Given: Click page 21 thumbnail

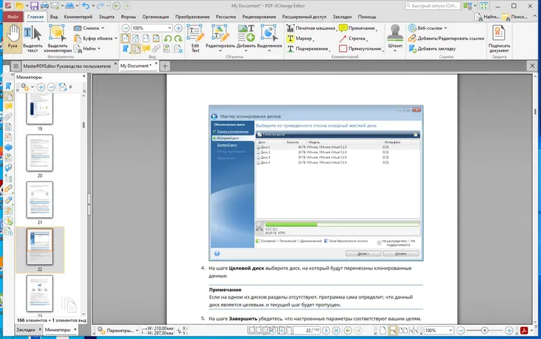Looking at the screenshot, I should [40, 200].
